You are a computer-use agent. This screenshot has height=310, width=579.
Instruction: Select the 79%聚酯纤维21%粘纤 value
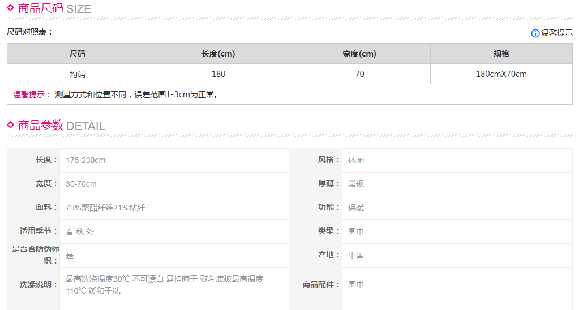coord(105,208)
